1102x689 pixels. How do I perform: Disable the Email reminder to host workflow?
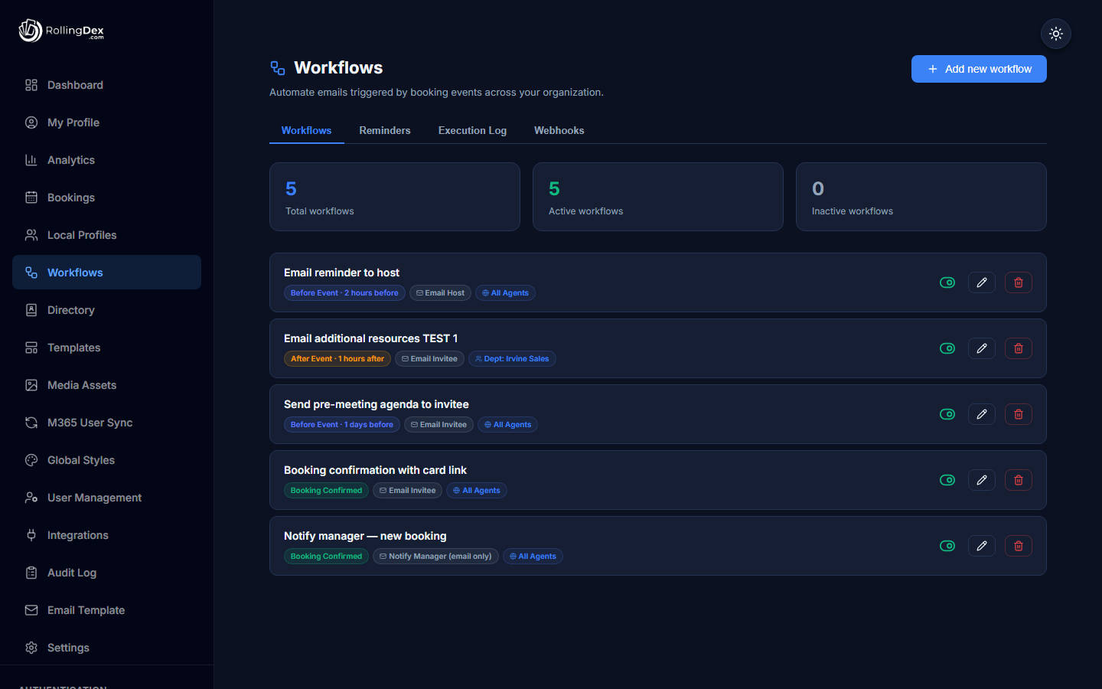coord(947,282)
